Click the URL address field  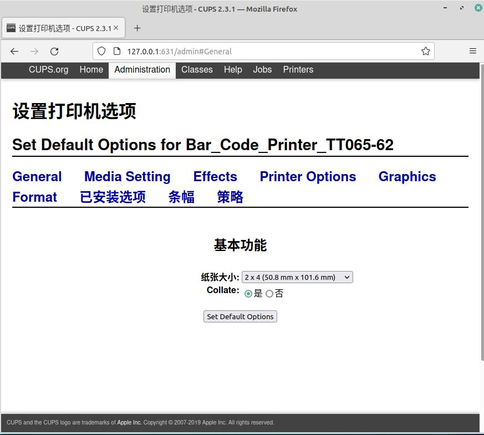coord(266,52)
